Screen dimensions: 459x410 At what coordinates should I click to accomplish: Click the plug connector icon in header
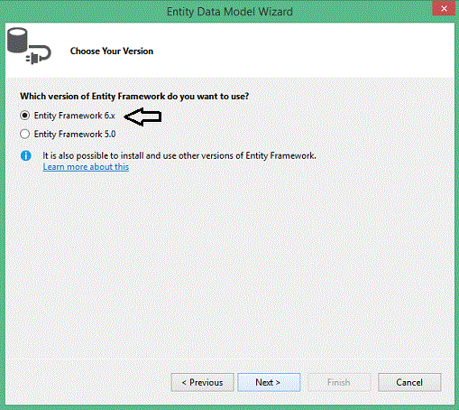39,54
